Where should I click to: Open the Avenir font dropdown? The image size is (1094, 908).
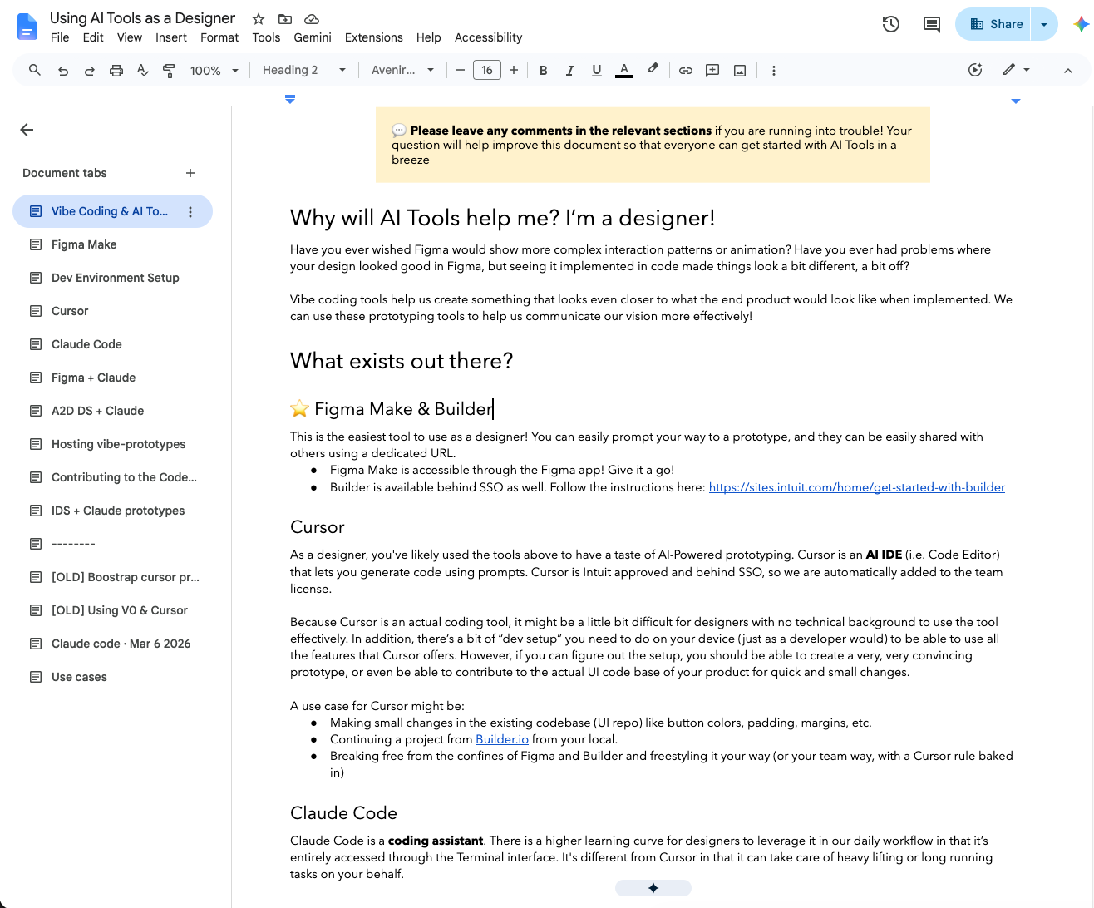pyautogui.click(x=403, y=71)
